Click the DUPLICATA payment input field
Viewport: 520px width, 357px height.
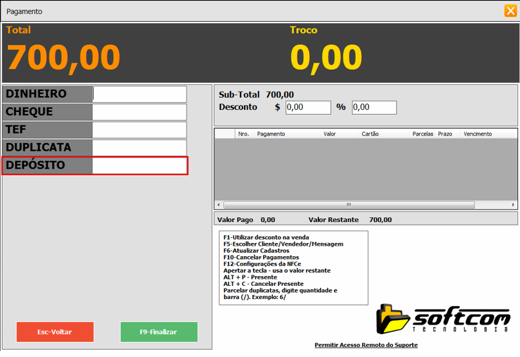pos(140,148)
